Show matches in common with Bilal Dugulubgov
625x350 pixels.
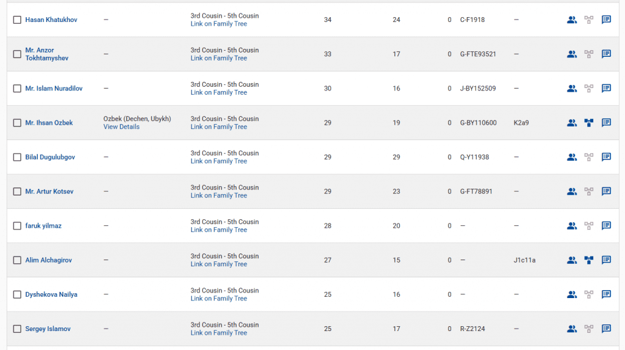(571, 157)
